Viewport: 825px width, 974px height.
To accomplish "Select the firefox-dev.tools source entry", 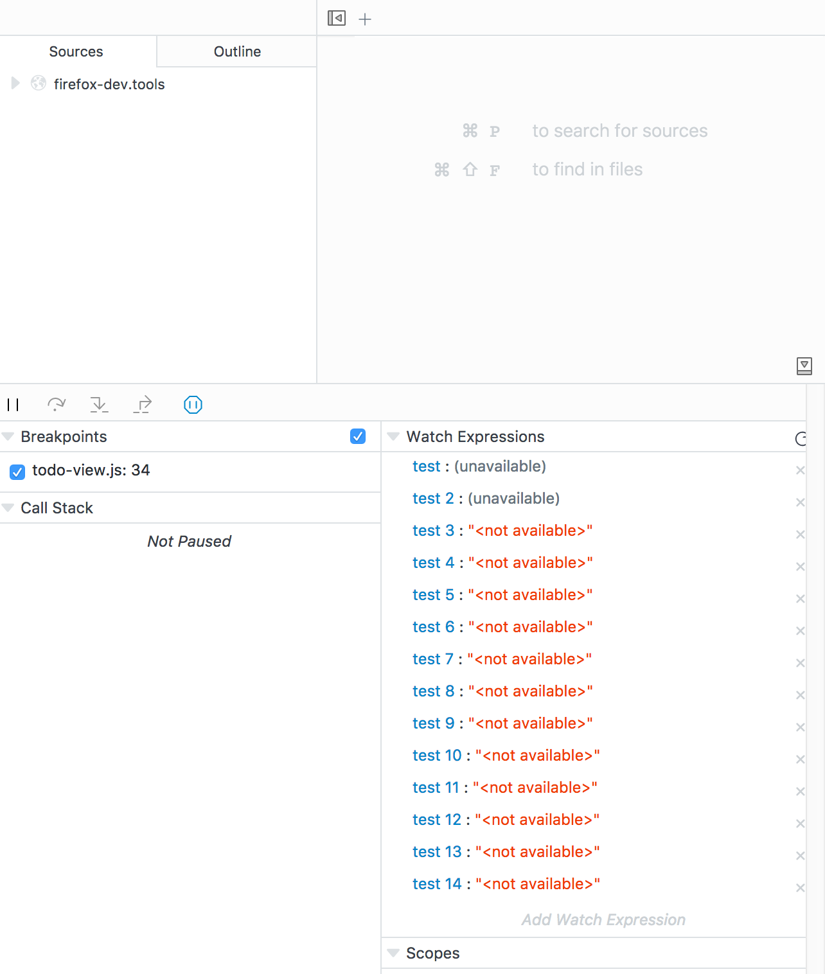I will coord(109,84).
